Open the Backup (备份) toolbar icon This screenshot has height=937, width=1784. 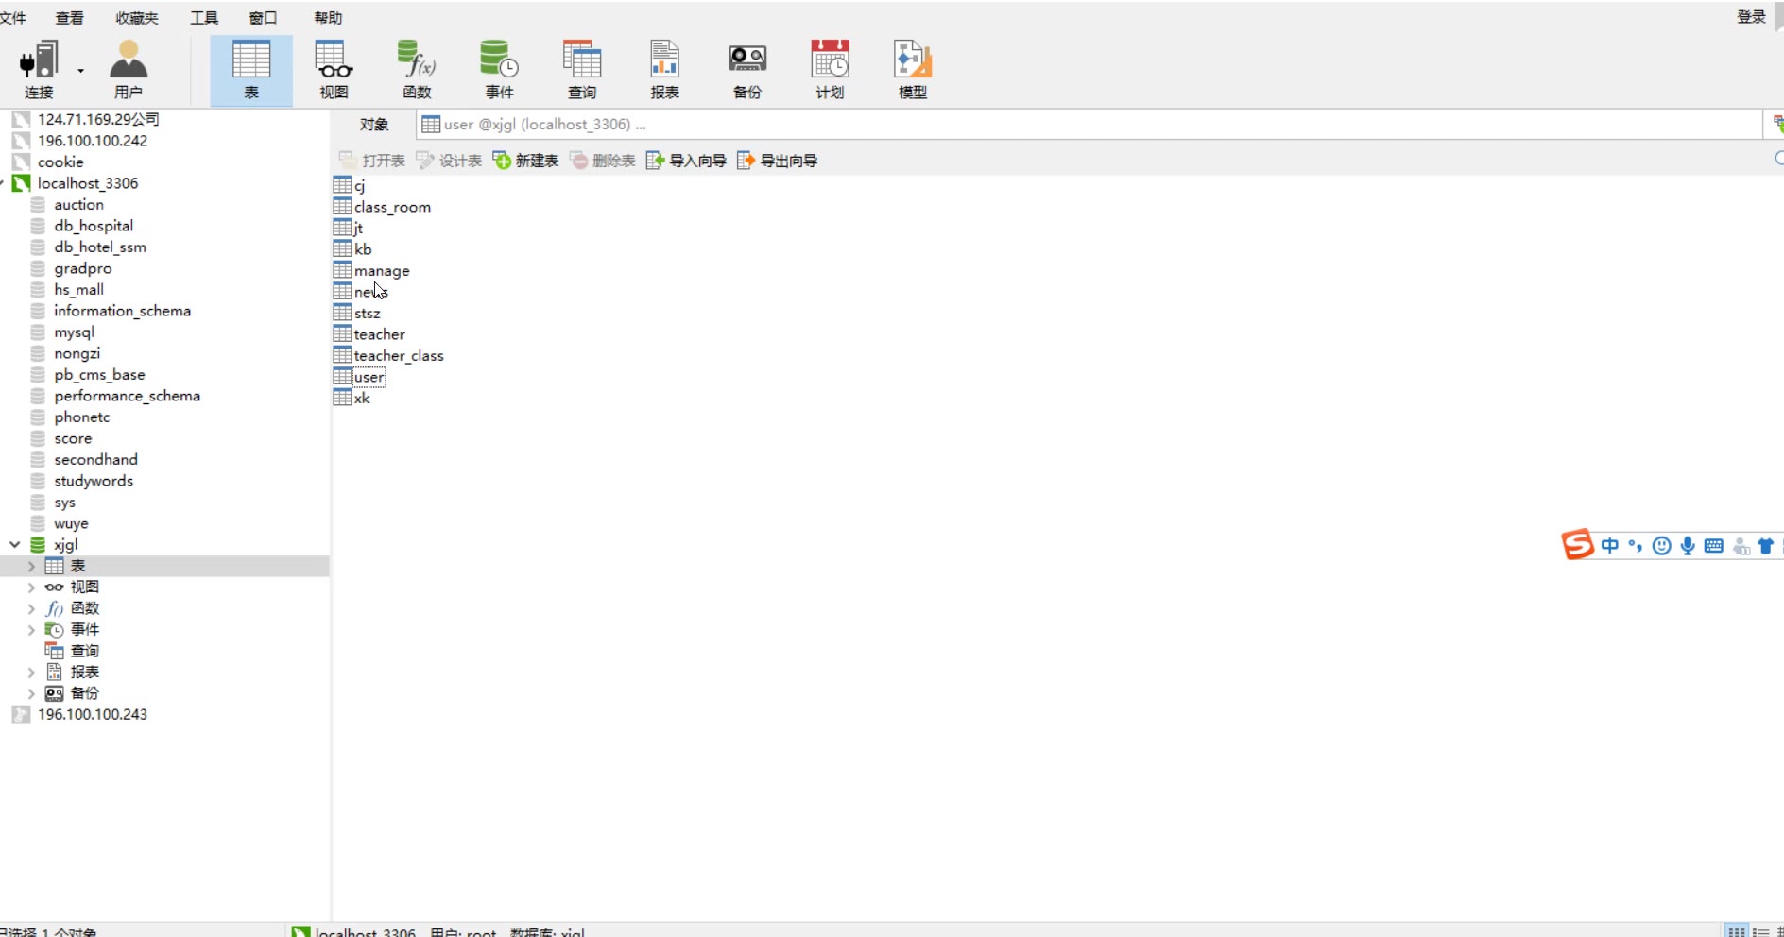tap(747, 70)
